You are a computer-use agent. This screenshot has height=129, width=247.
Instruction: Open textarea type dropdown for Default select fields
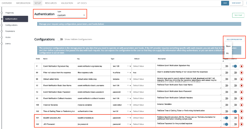(121, 79)
